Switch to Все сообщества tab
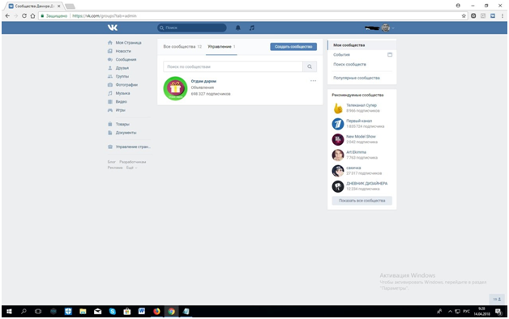The width and height of the screenshot is (509, 319). click(182, 47)
